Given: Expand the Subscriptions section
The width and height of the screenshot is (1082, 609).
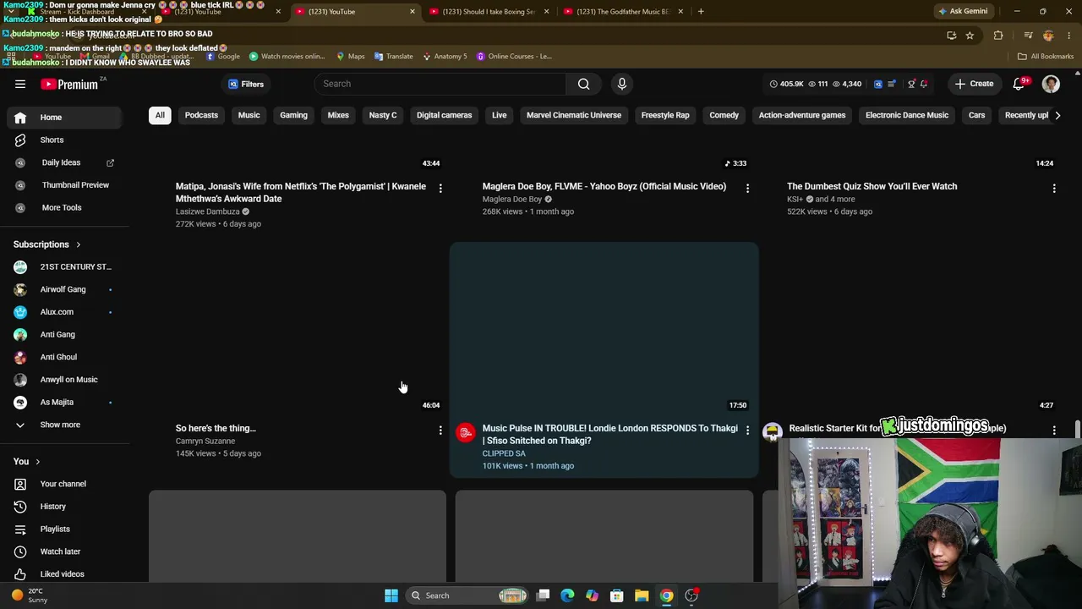Looking at the screenshot, I should pyautogui.click(x=47, y=244).
